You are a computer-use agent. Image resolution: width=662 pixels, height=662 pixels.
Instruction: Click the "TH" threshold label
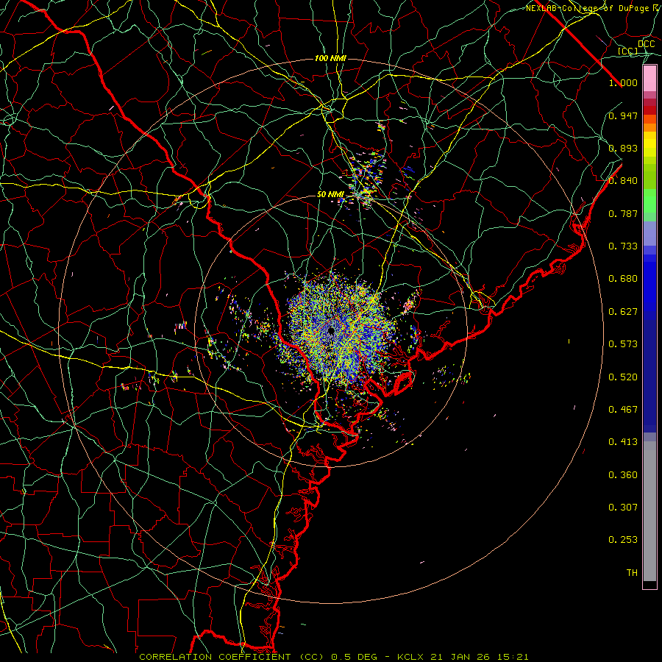[632, 573]
